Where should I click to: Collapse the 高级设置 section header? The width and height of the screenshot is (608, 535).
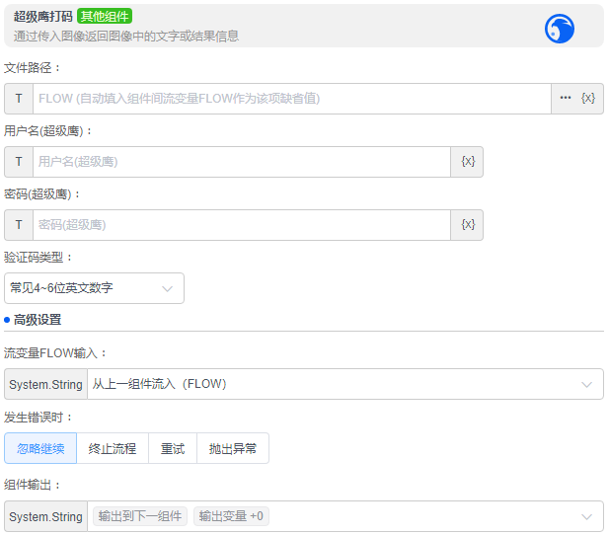click(38, 320)
